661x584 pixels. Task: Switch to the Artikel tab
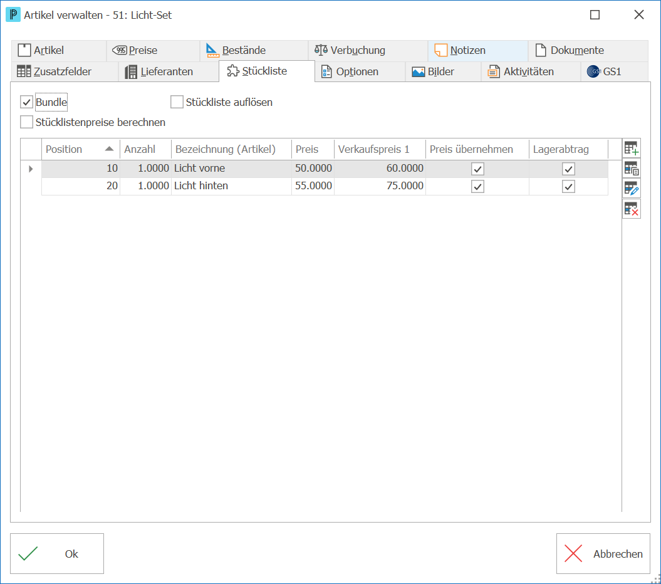59,51
